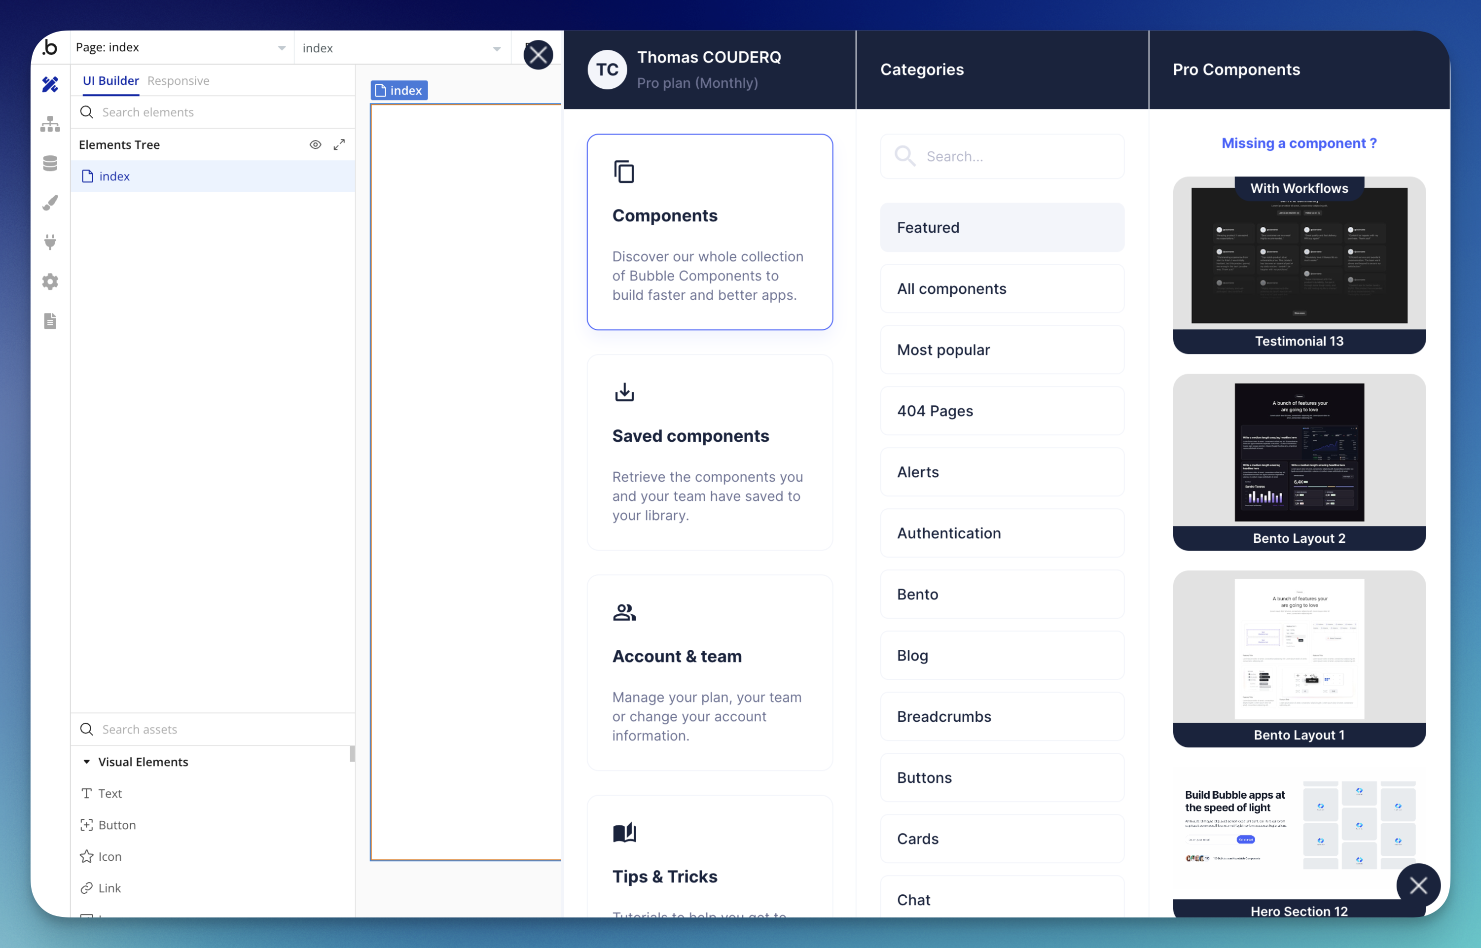This screenshot has height=948, width=1481.
Task: Click the Thomas COUDERQ account name
Action: (x=709, y=57)
